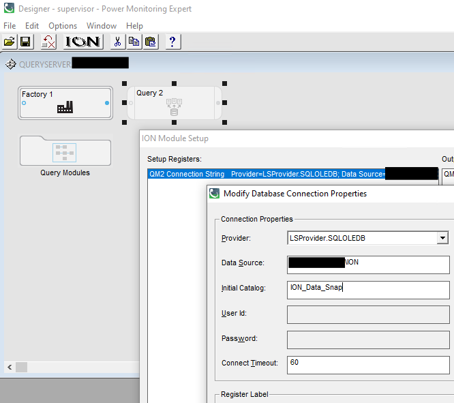The width and height of the screenshot is (454, 403).
Task: Click the horizontal scrollbar thumb
Action: tap(21, 368)
